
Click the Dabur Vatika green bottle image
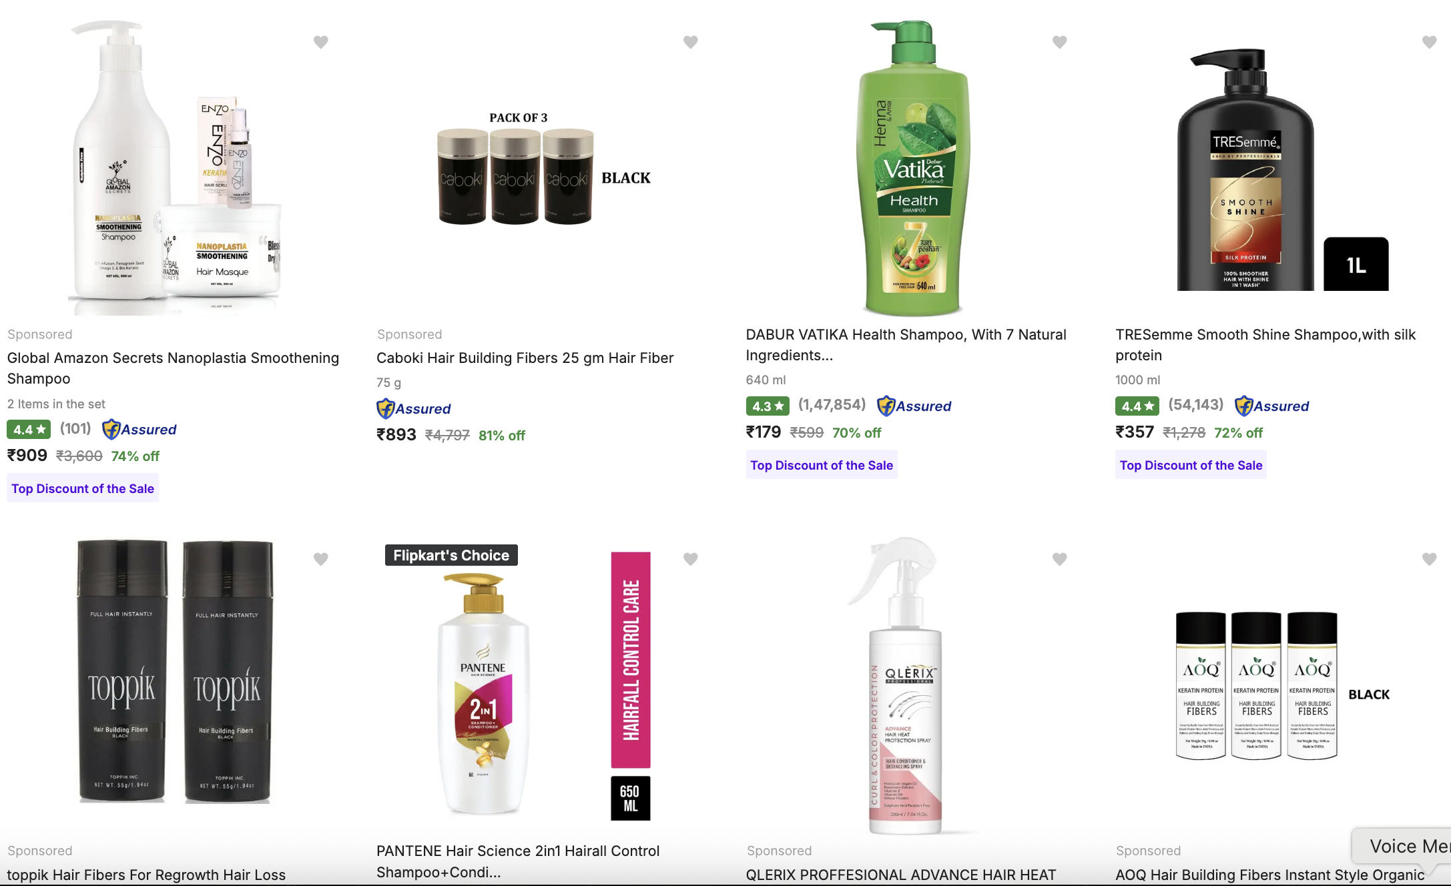pos(913,168)
